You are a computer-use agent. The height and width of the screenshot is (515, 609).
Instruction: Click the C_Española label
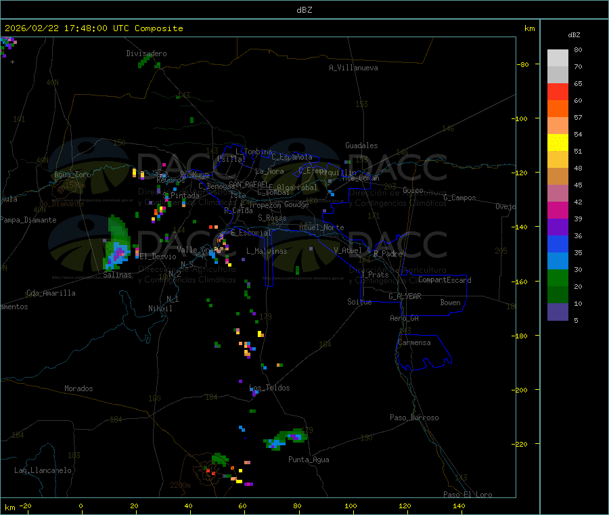click(x=292, y=157)
